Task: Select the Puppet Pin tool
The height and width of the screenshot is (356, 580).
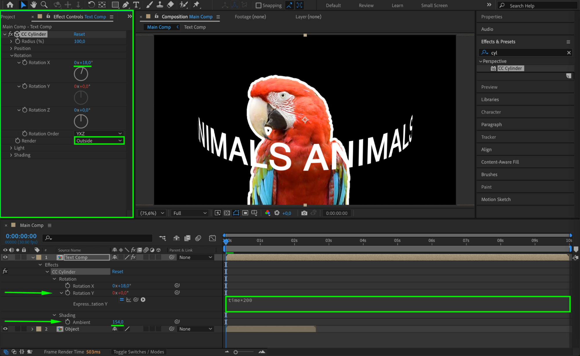Action: (x=196, y=5)
